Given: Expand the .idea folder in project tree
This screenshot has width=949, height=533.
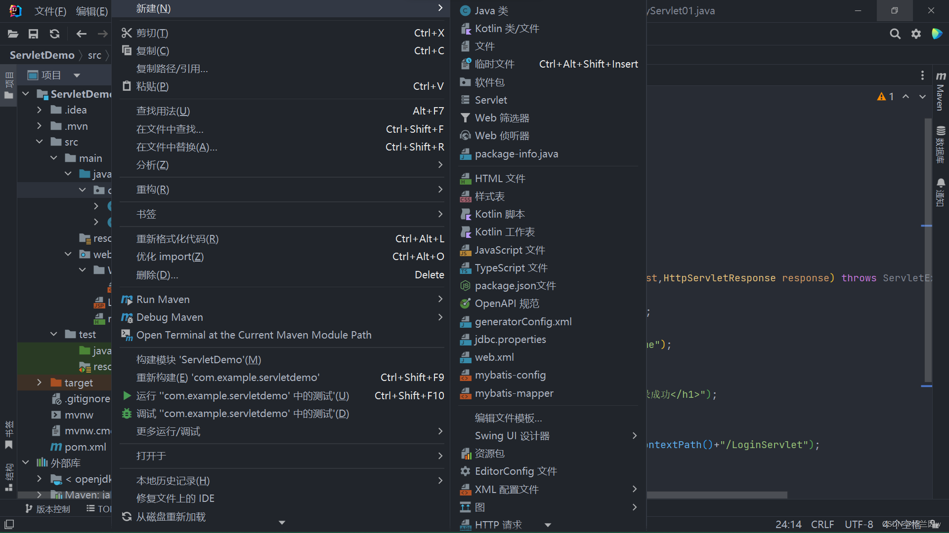Looking at the screenshot, I should click(39, 110).
